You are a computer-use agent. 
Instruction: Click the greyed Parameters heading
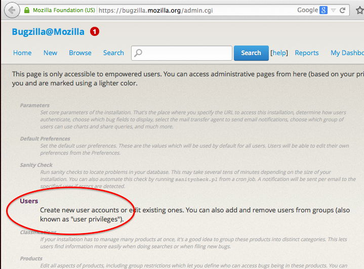(35, 105)
